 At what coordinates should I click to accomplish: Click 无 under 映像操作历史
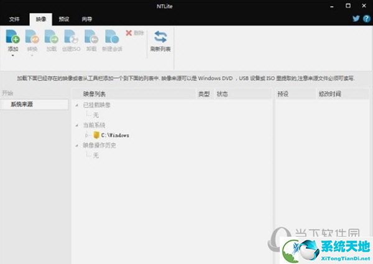[96, 156]
